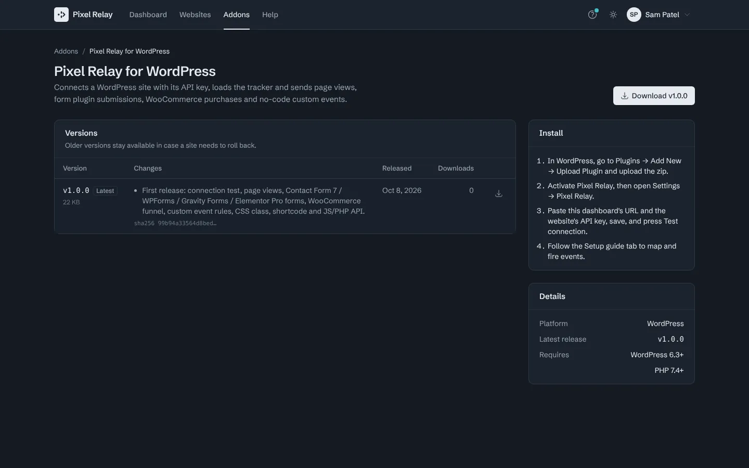Click the 'PHP 7.4+' requirement

point(669,370)
